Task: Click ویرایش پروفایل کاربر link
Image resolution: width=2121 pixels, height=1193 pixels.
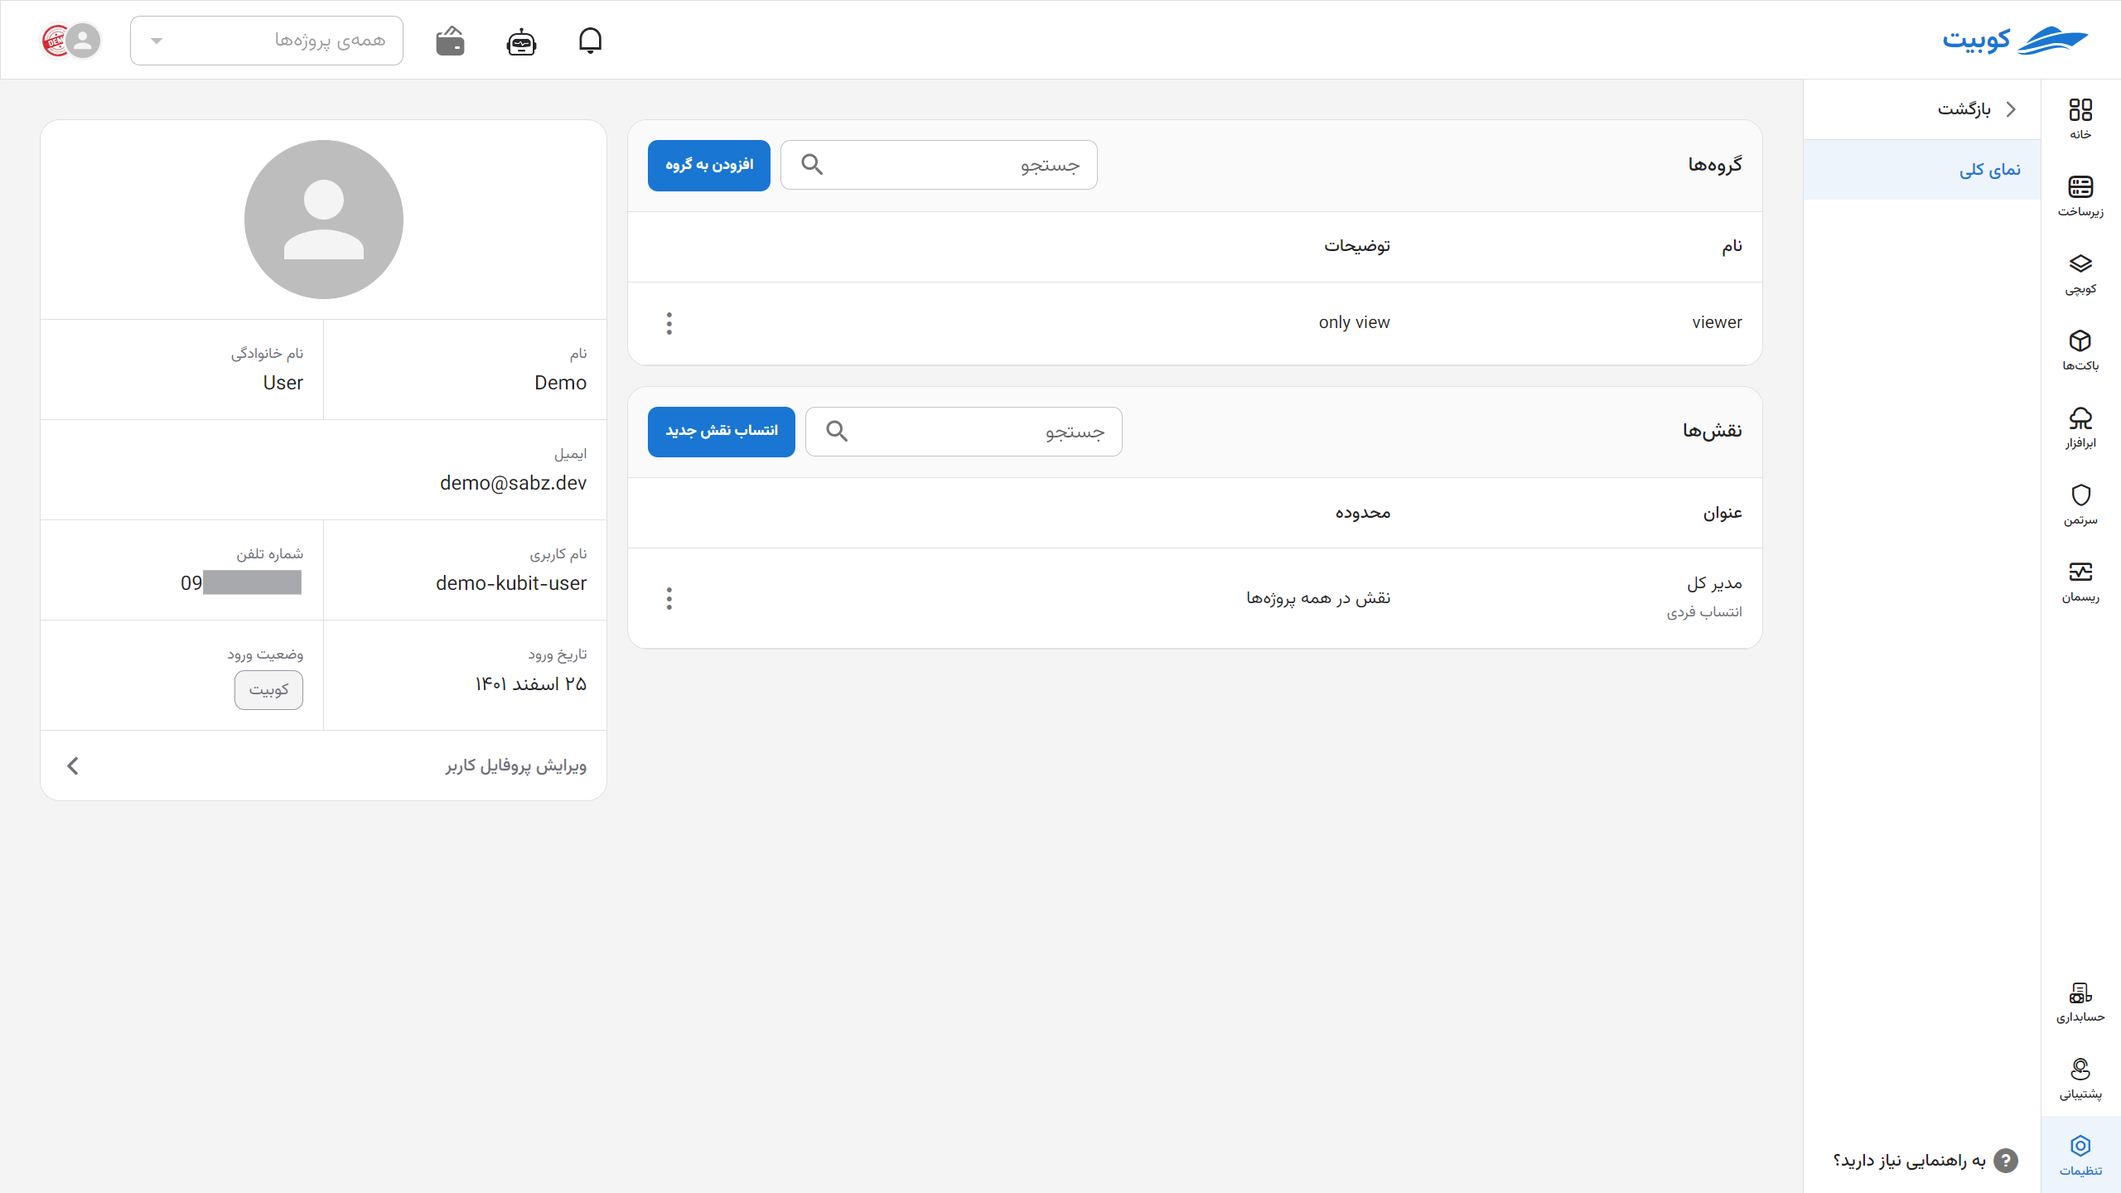Action: click(x=515, y=766)
